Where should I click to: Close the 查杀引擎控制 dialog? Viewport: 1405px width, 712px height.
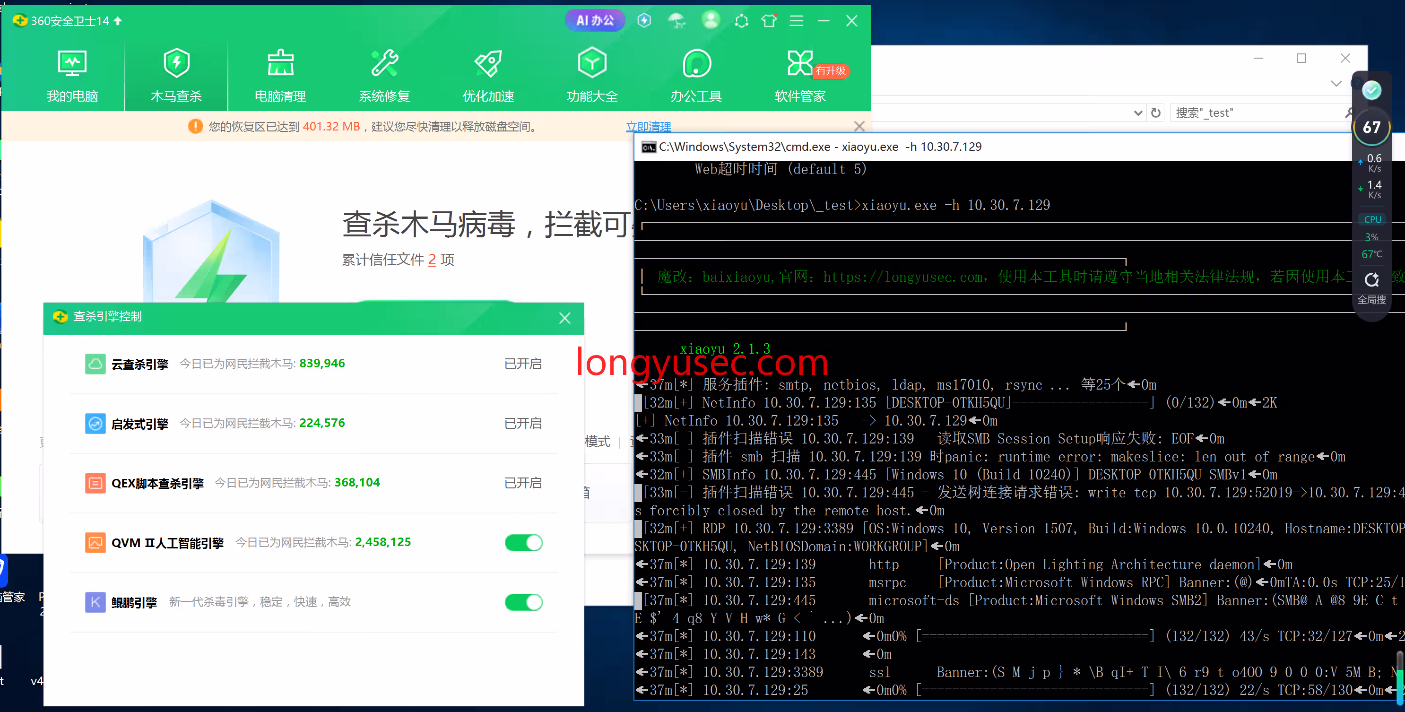click(564, 318)
